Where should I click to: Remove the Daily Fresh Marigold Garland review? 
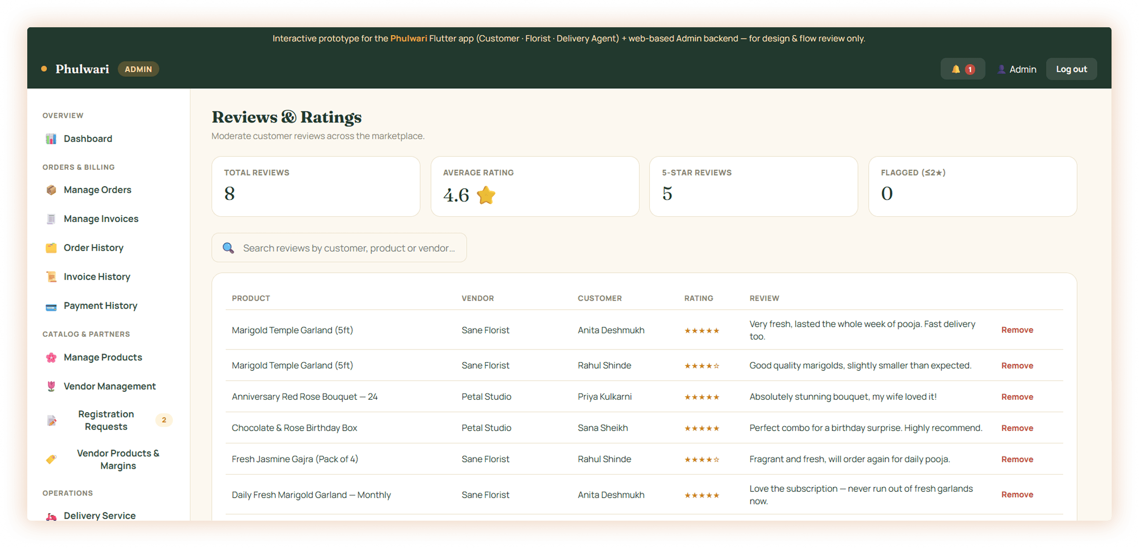[1017, 495]
